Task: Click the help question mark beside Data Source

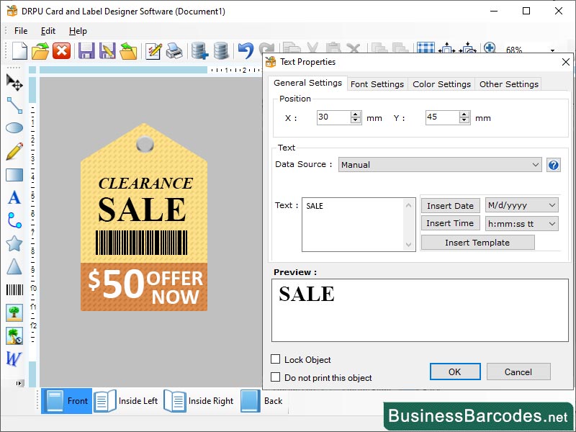Action: tap(553, 165)
